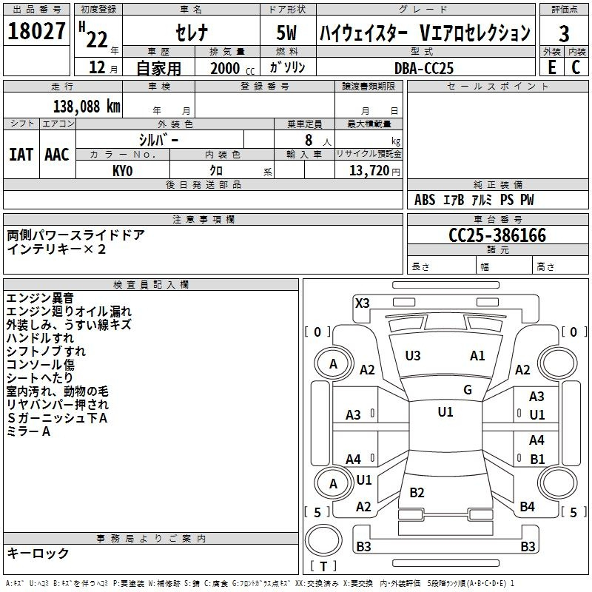Image resolution: width=592 pixels, height=592 pixels.
Task: Select the mileage value 138,088 km
Action: click(x=87, y=107)
